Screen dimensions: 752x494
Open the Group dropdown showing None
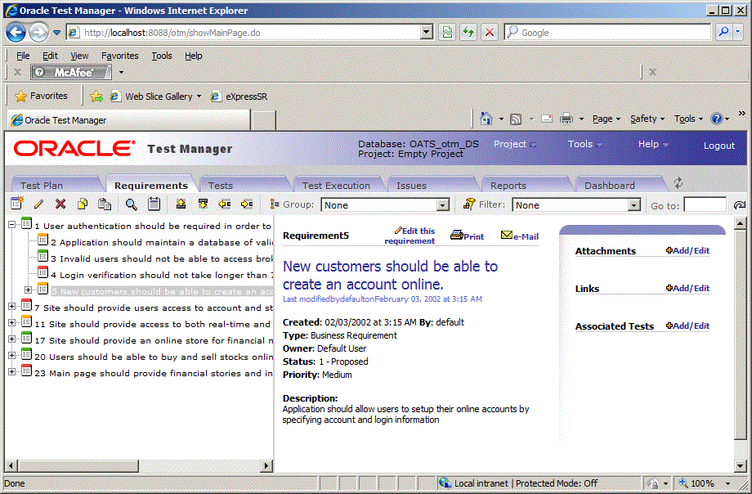click(x=385, y=205)
